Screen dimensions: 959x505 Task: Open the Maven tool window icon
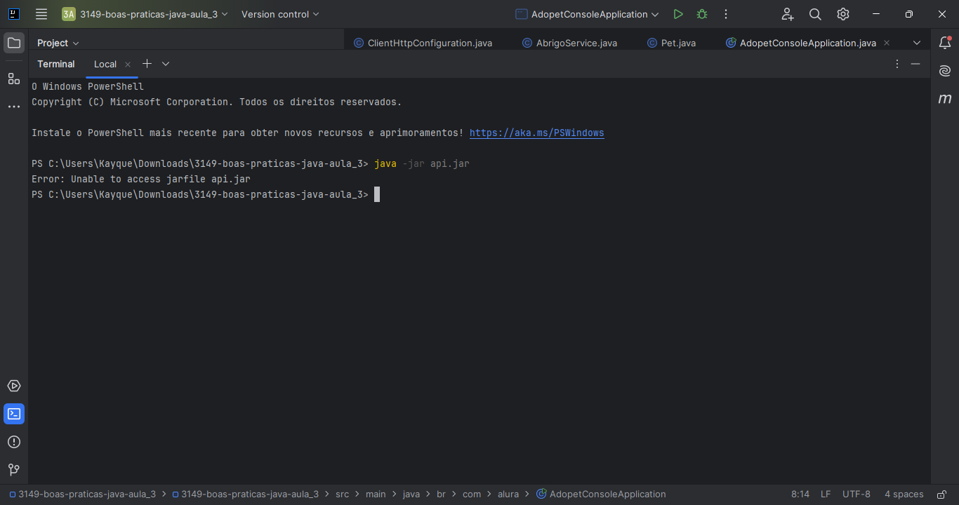[945, 99]
